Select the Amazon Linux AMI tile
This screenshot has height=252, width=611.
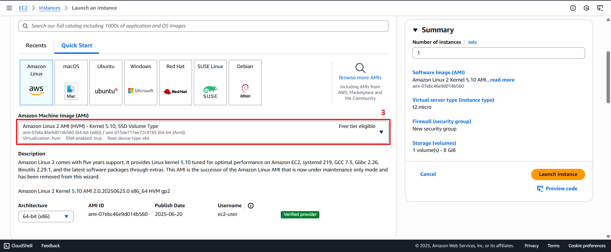click(x=36, y=83)
